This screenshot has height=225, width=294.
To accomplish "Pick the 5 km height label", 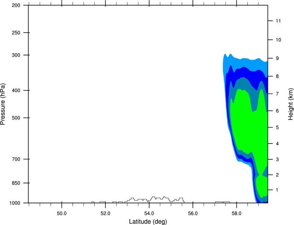I will click(277, 128).
